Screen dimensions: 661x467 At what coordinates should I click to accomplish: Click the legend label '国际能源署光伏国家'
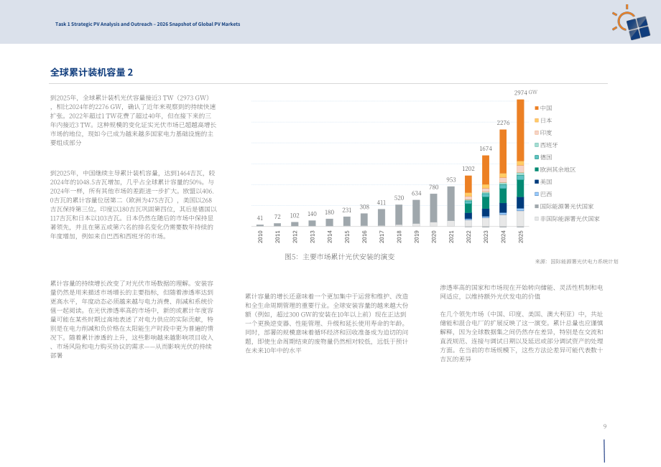pyautogui.click(x=567, y=206)
